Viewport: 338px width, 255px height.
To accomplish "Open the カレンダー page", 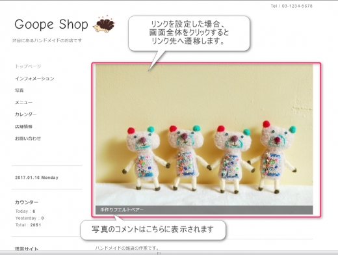I will click(x=25, y=114).
